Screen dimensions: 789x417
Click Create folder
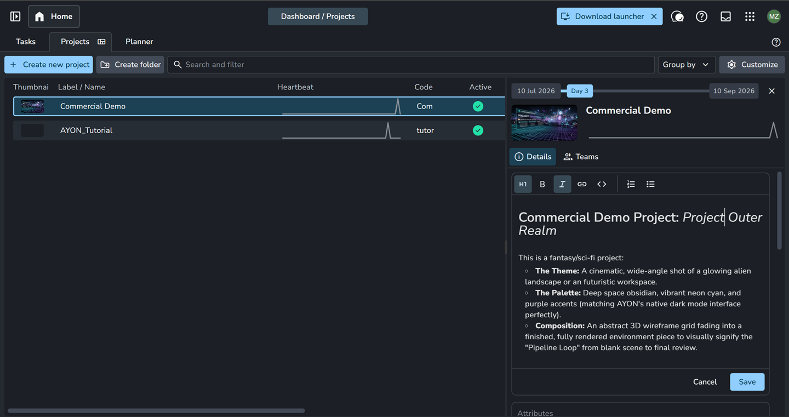tap(130, 65)
